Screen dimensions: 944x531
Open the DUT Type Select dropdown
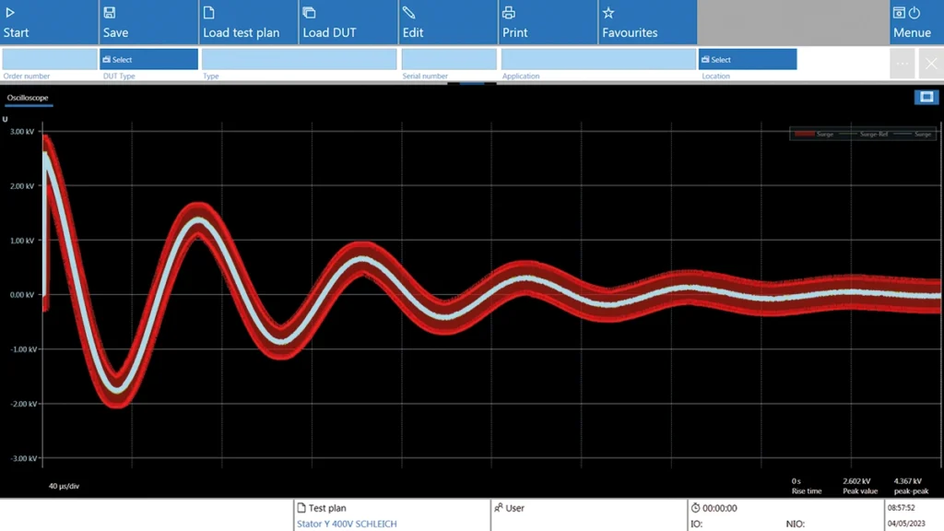pos(148,59)
